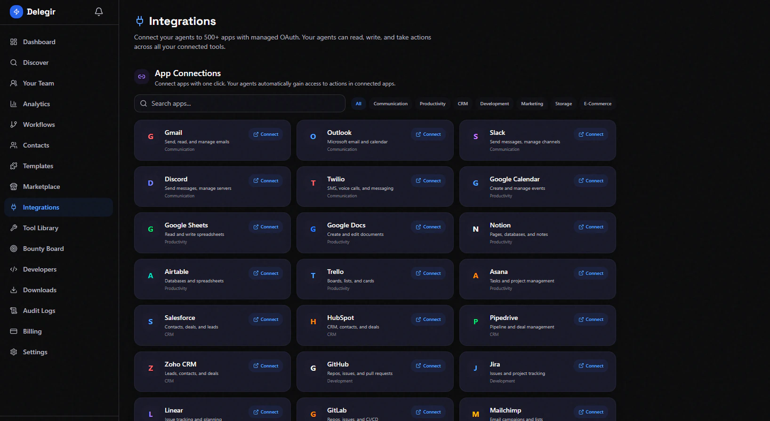This screenshot has height=421, width=770.
Task: Focus the Search apps input field
Action: click(240, 103)
